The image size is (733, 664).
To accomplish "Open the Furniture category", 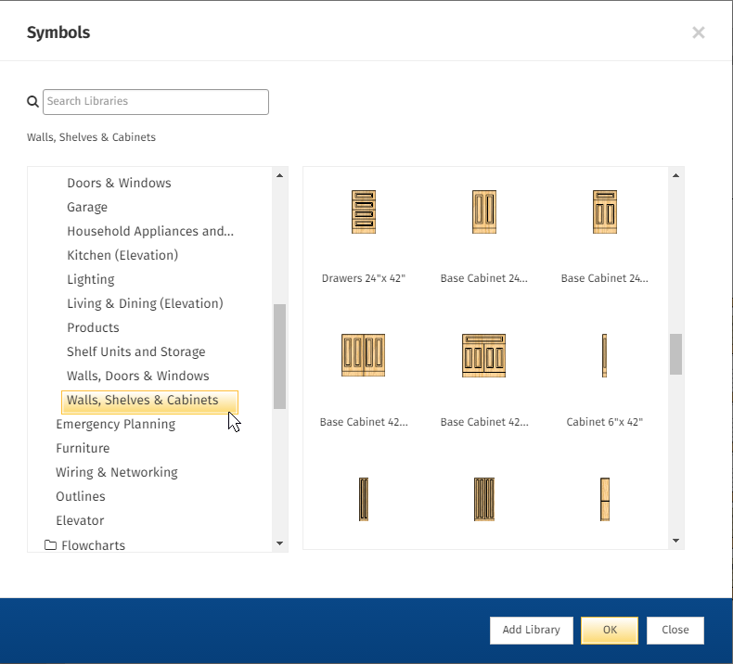I will [83, 448].
